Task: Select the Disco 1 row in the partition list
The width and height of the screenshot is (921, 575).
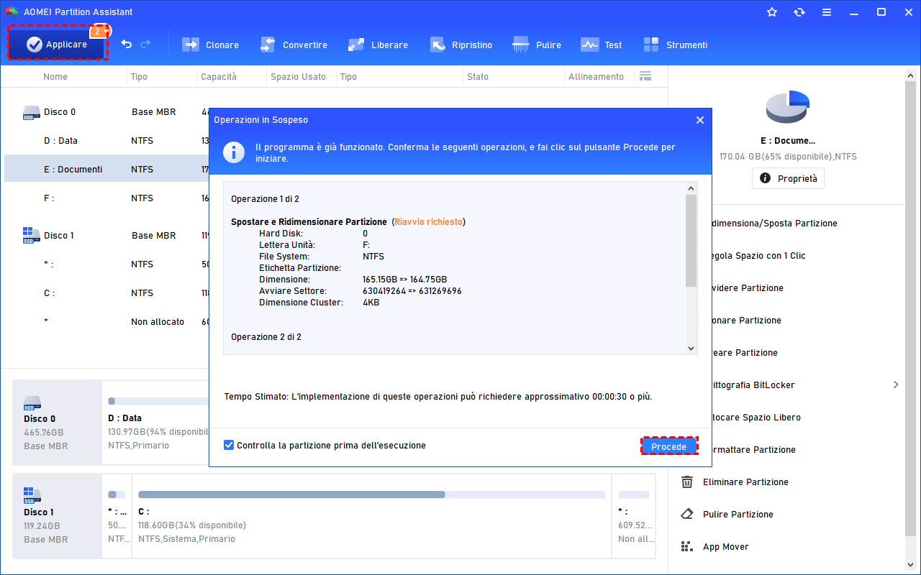Action: [x=106, y=236]
